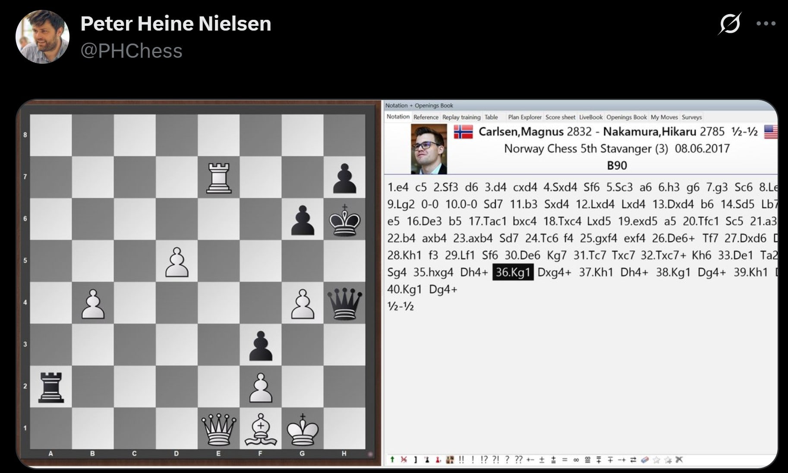Click the black pawn annotation icon
This screenshot has height=473, width=788.
coord(427,460)
